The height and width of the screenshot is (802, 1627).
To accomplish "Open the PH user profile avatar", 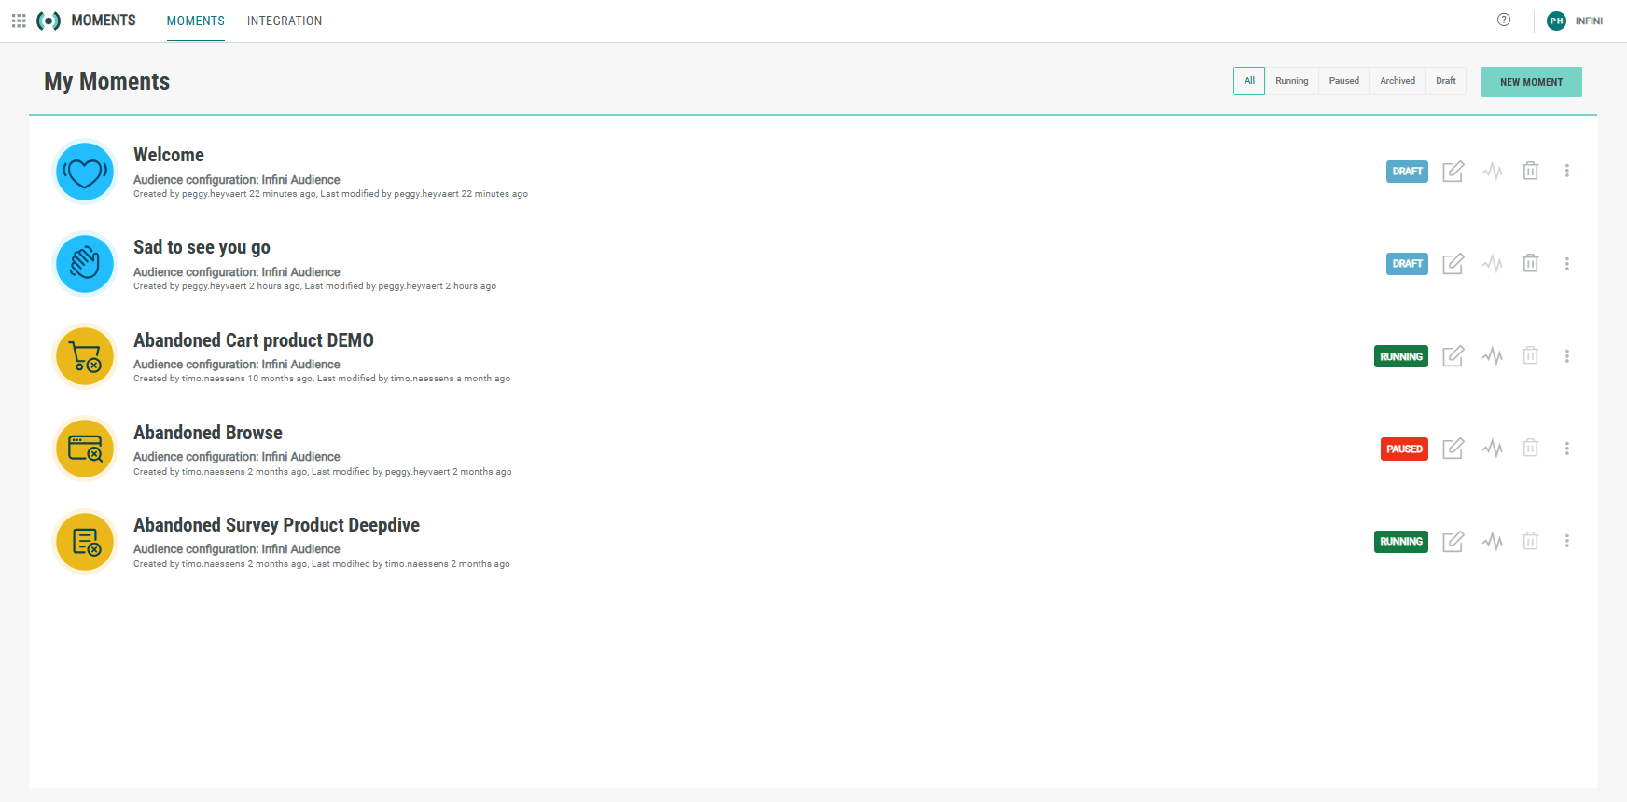I will click(1556, 21).
